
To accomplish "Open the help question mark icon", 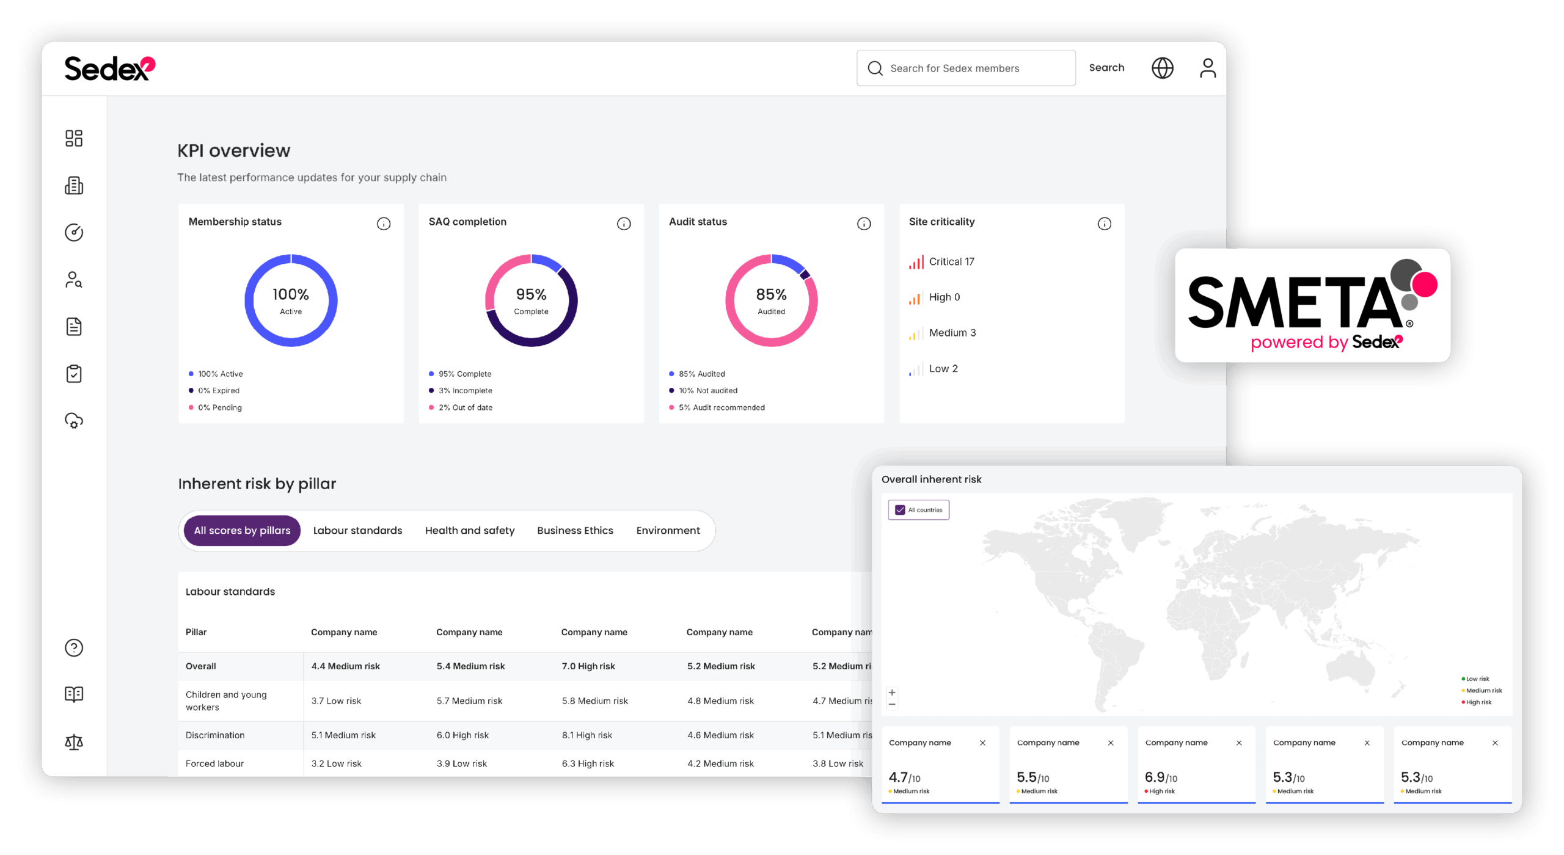I will coord(74,647).
